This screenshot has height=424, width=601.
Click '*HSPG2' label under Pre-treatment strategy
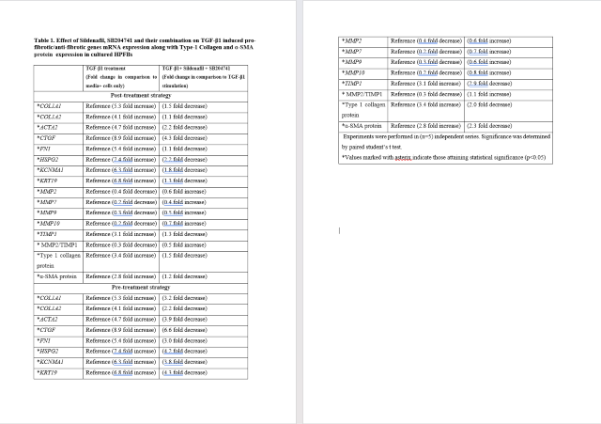point(48,351)
